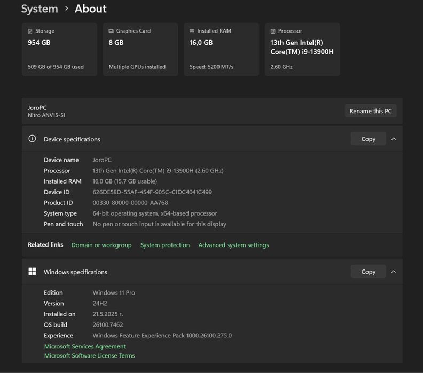The width and height of the screenshot is (423, 373).
Task: Open the Domain or workgroup link
Action: pyautogui.click(x=101, y=245)
